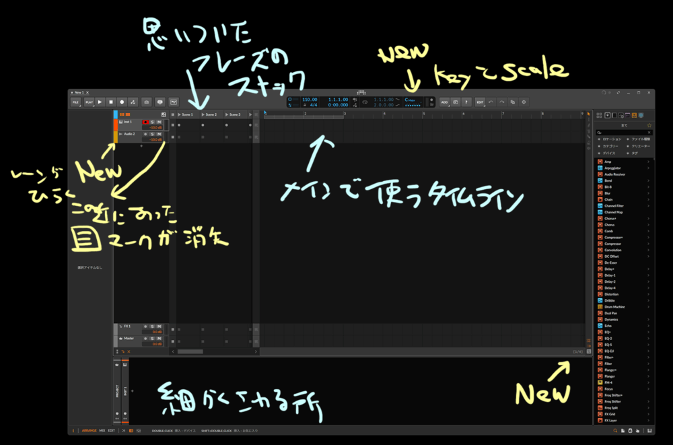The image size is (673, 445).
Task: Click the dashboard grid icon at top center
Action: (x=361, y=92)
